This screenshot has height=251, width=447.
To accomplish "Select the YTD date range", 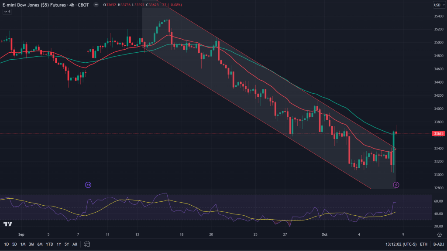I will click(x=49, y=244).
